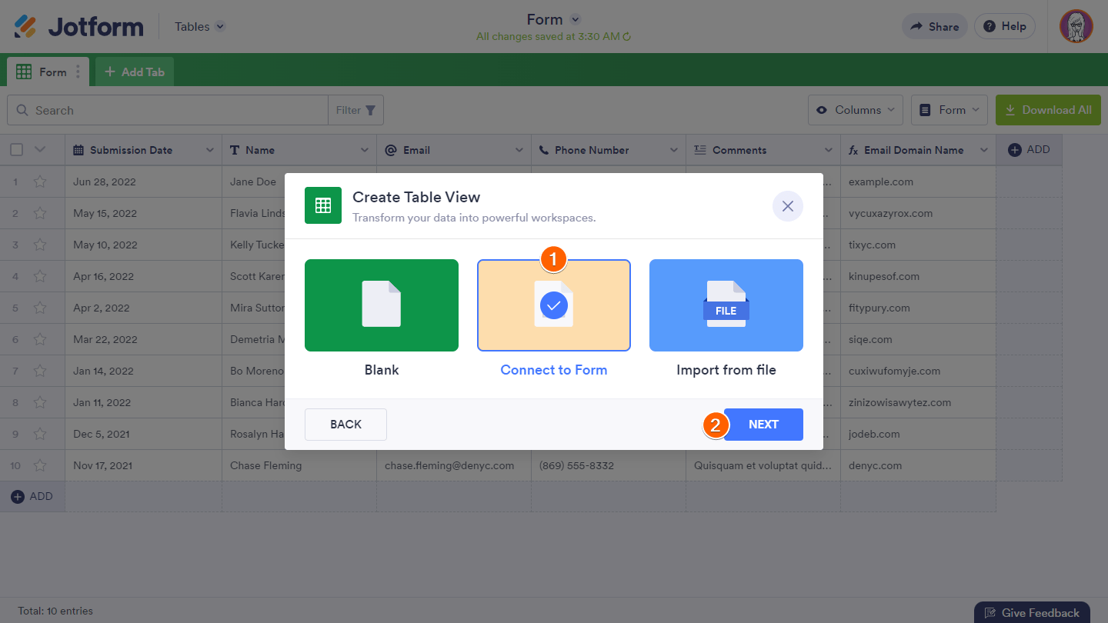1108x623 pixels.
Task: Expand the Form title dropdown arrow
Action: pyautogui.click(x=575, y=20)
